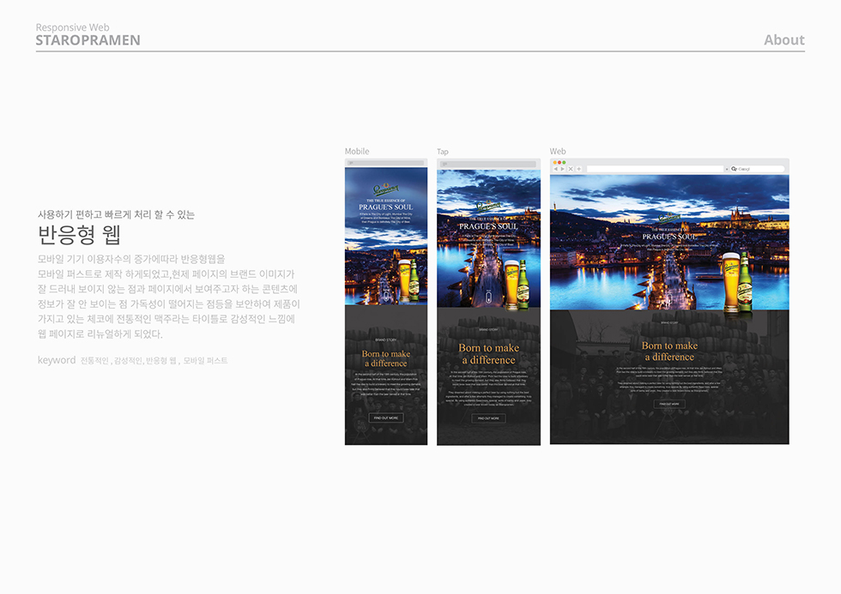
Task: Click the address bar in the Mobile mockup
Action: pos(385,162)
